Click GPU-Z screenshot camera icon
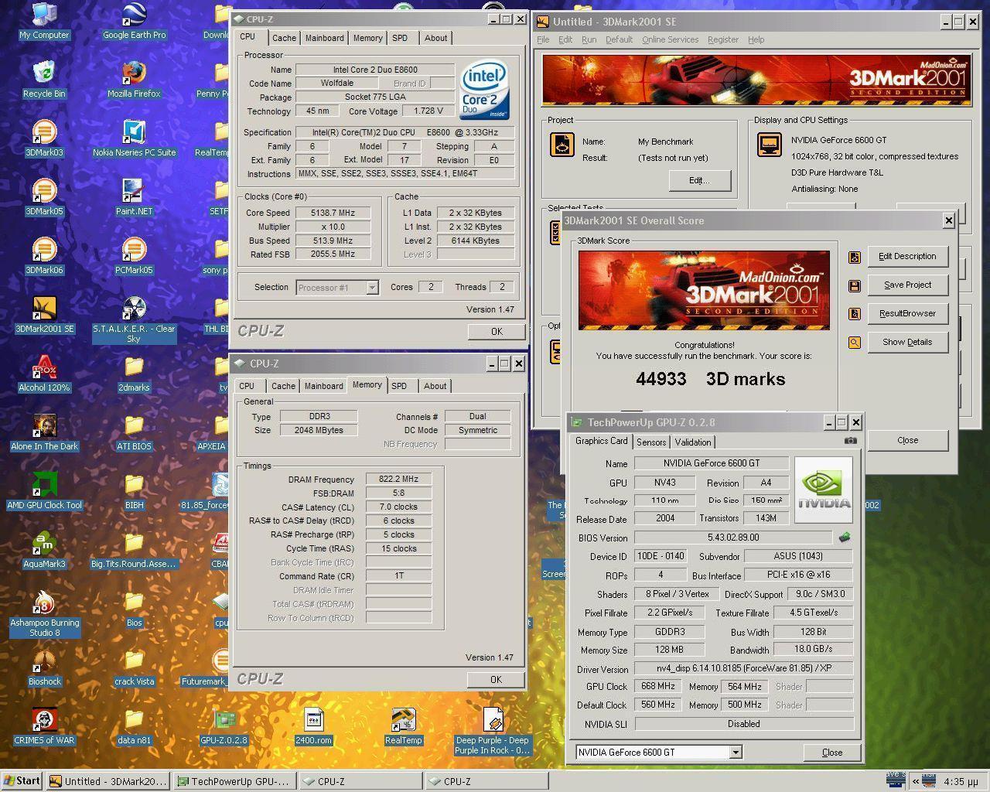Image resolution: width=990 pixels, height=792 pixels. (x=850, y=441)
